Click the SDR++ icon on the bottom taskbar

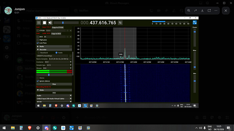point(72,128)
